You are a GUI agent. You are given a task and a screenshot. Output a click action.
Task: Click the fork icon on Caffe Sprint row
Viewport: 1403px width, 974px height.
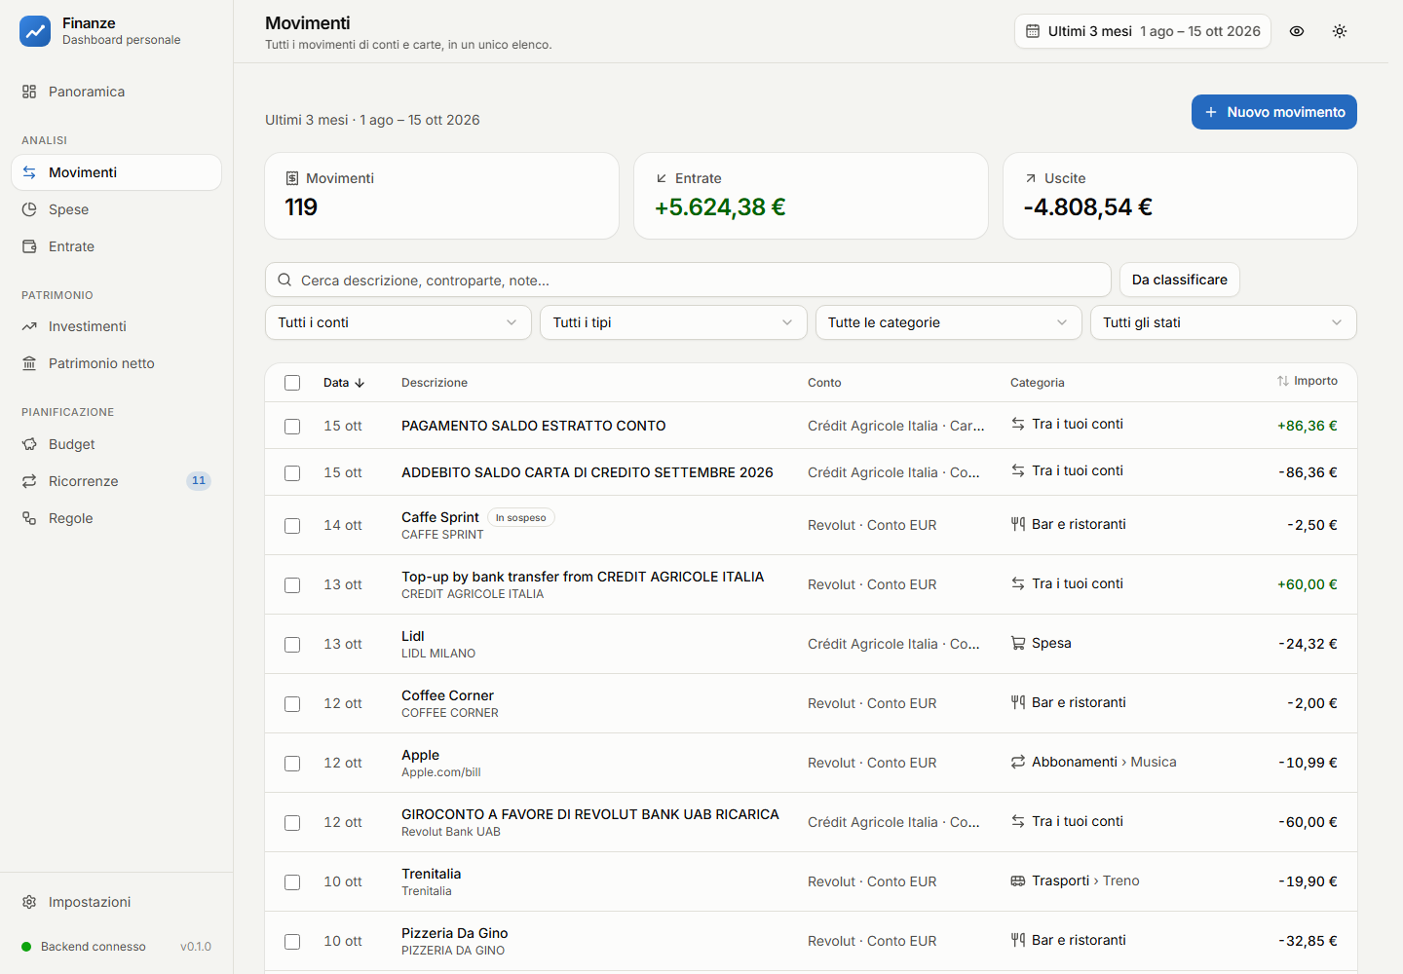(x=1018, y=524)
